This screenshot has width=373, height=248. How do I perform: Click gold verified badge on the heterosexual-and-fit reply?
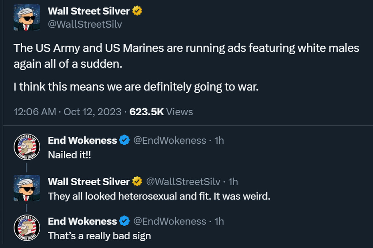pos(137,181)
